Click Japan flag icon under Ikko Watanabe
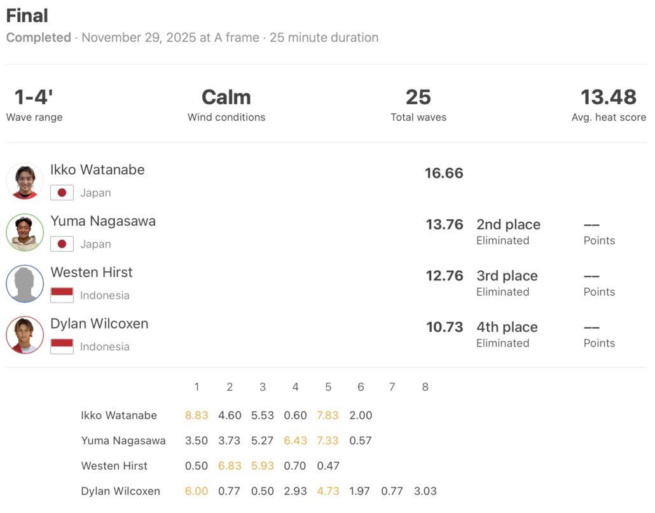The image size is (655, 513). click(x=62, y=193)
